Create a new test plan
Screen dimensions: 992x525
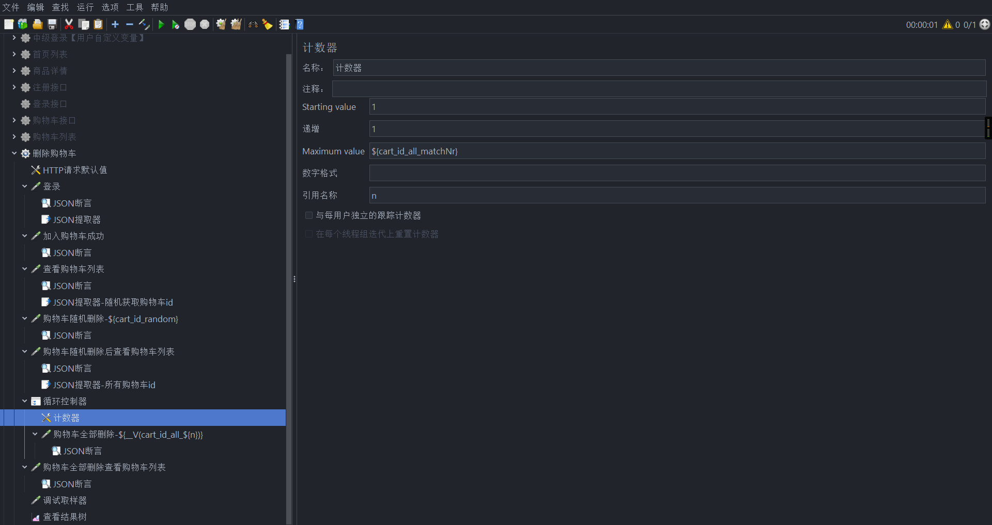(x=9, y=24)
